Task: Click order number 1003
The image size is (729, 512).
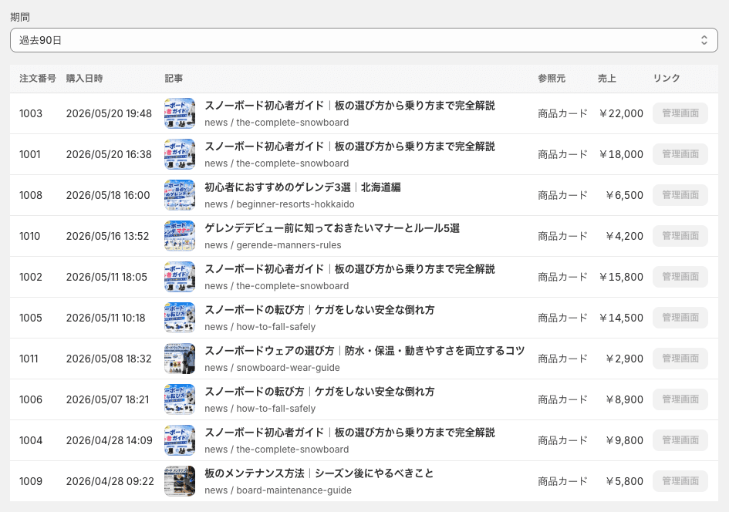Action: (31, 113)
